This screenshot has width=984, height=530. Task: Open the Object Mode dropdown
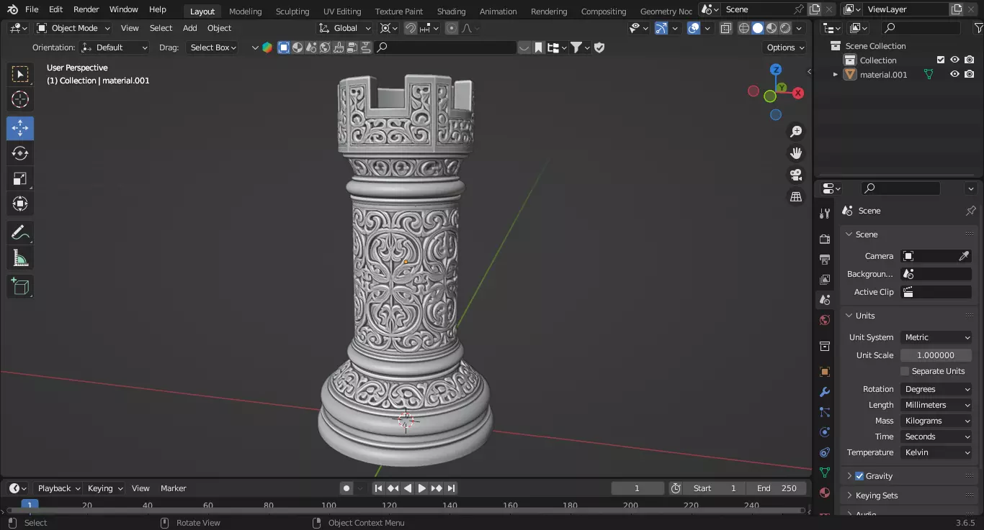73,28
